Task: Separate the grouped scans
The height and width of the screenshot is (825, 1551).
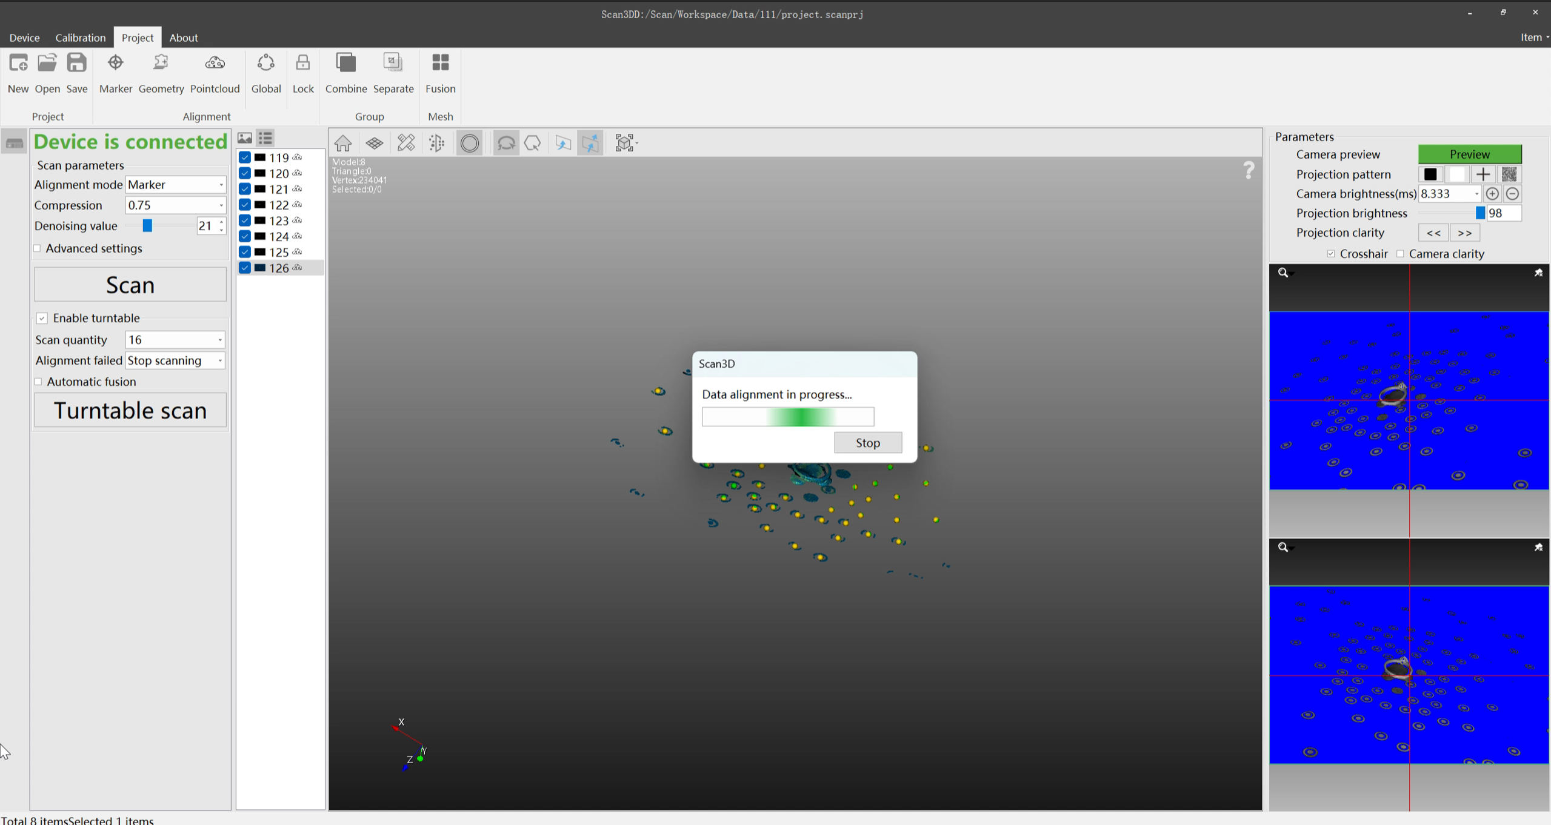Action: (x=393, y=63)
